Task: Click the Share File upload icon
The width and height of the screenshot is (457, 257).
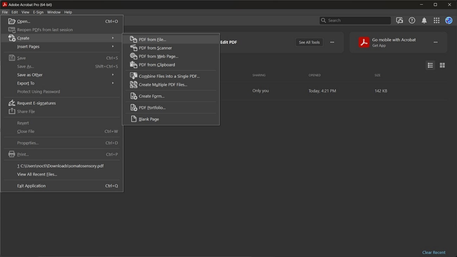Action: (12, 111)
